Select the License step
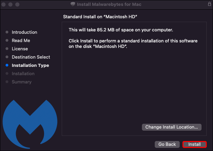Image resolution: width=213 pixels, height=151 pixels. [x=20, y=49]
